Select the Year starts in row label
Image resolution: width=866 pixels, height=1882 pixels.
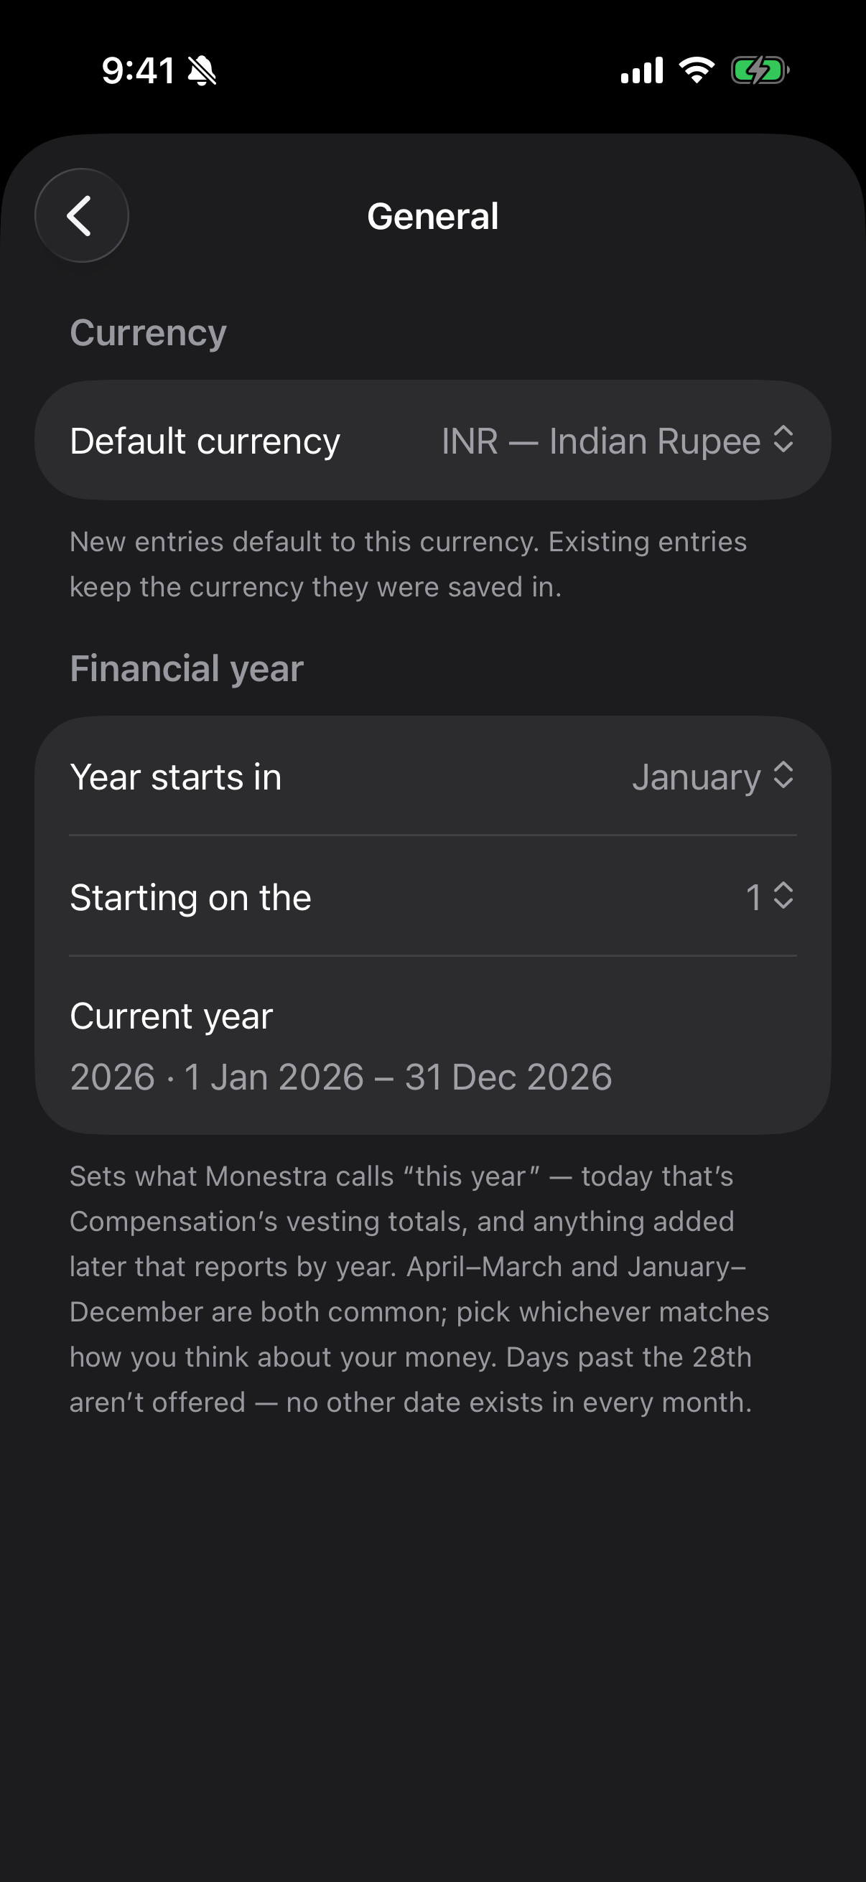point(175,777)
